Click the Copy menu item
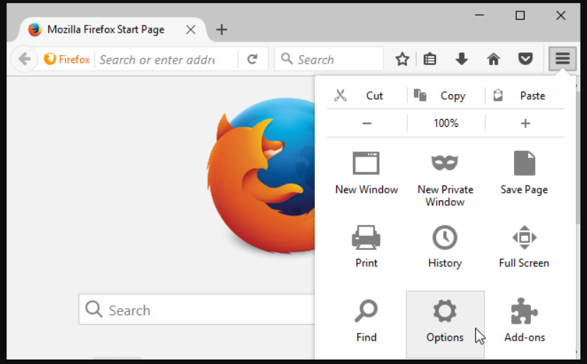The height and width of the screenshot is (364, 587). pyautogui.click(x=446, y=96)
